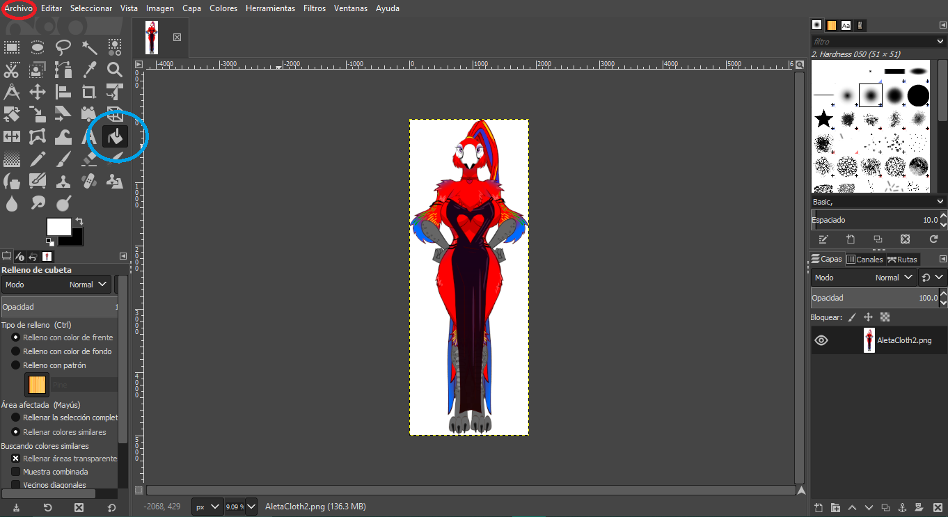Screen dimensions: 948x517
Task: Select the Cage Transform tool
Action: pyautogui.click(x=38, y=136)
